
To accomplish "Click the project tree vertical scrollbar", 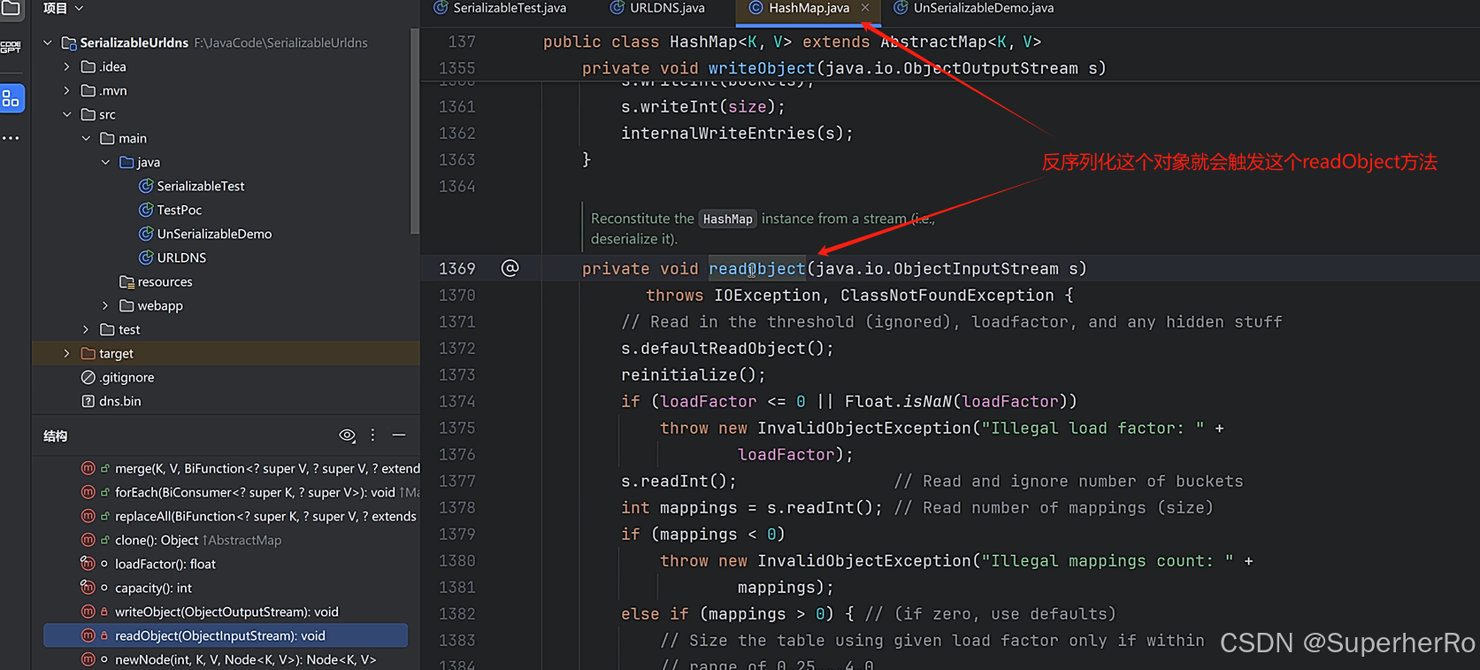I will 415,131.
